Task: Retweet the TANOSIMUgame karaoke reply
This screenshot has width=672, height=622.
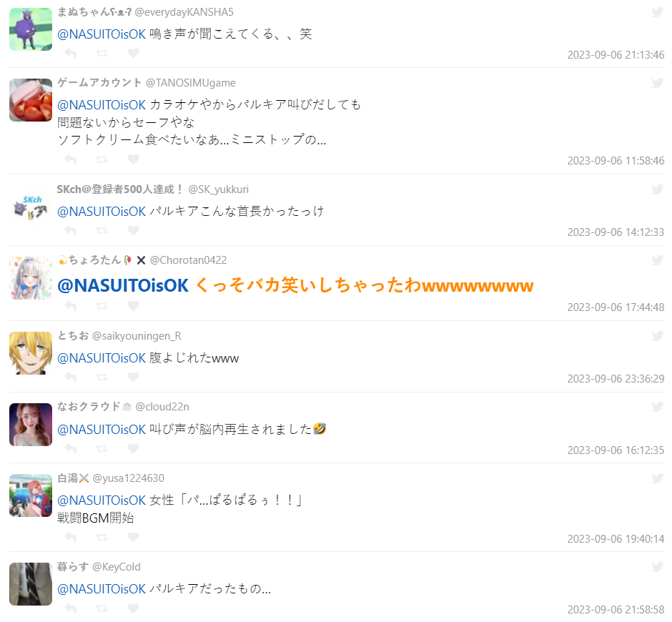Action: point(102,159)
